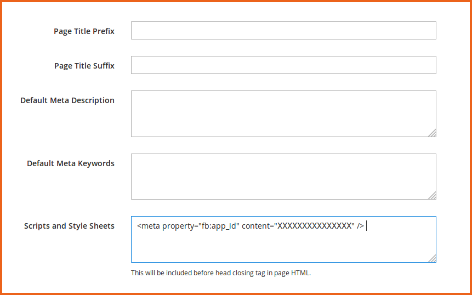This screenshot has height=295, width=472.
Task: Click the XXXXXXXXXXXXXXX content value
Action: click(x=314, y=226)
